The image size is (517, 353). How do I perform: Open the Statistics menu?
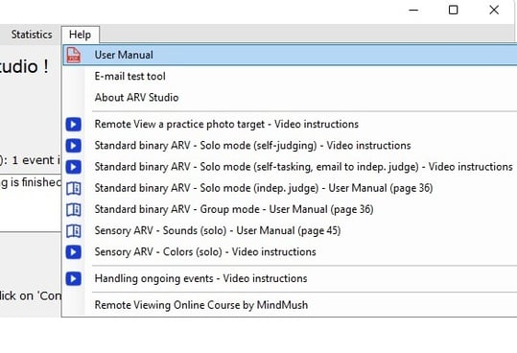pyautogui.click(x=32, y=35)
